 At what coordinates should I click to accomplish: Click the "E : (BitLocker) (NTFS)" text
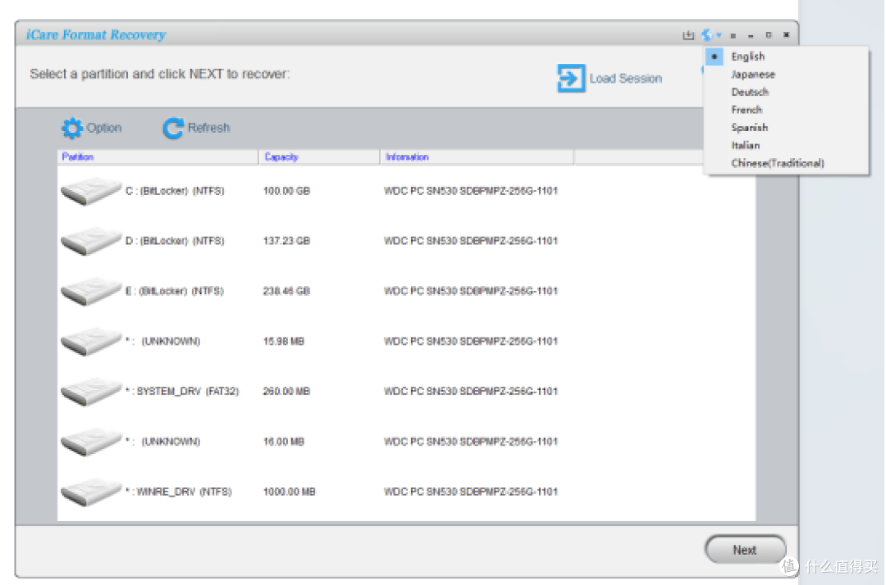(x=175, y=292)
